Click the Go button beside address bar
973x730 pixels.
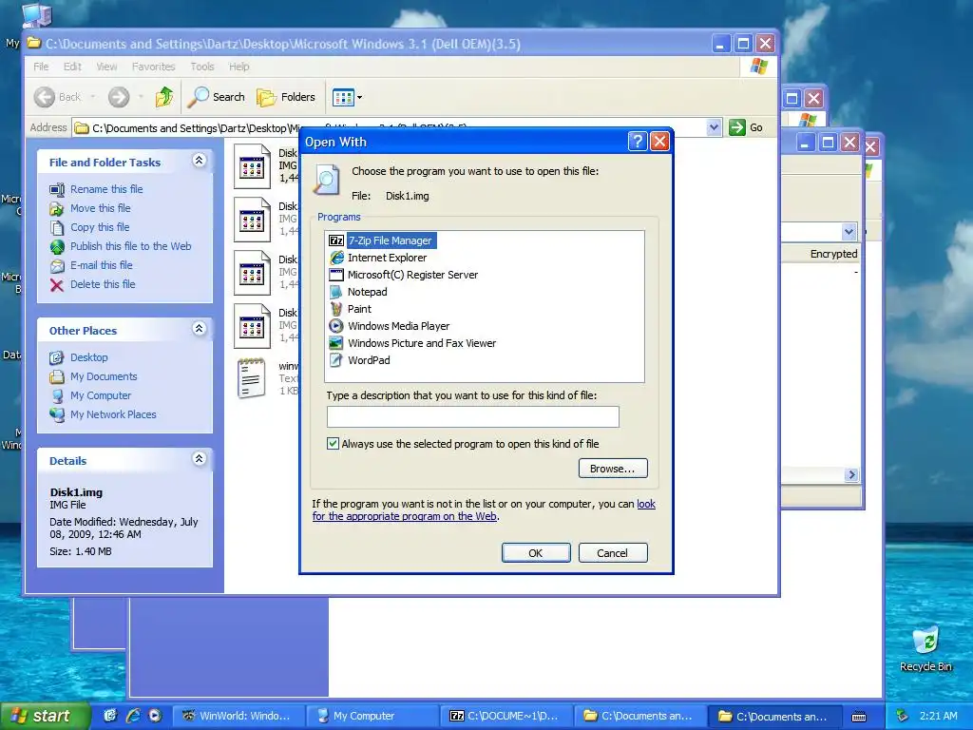tap(746, 127)
